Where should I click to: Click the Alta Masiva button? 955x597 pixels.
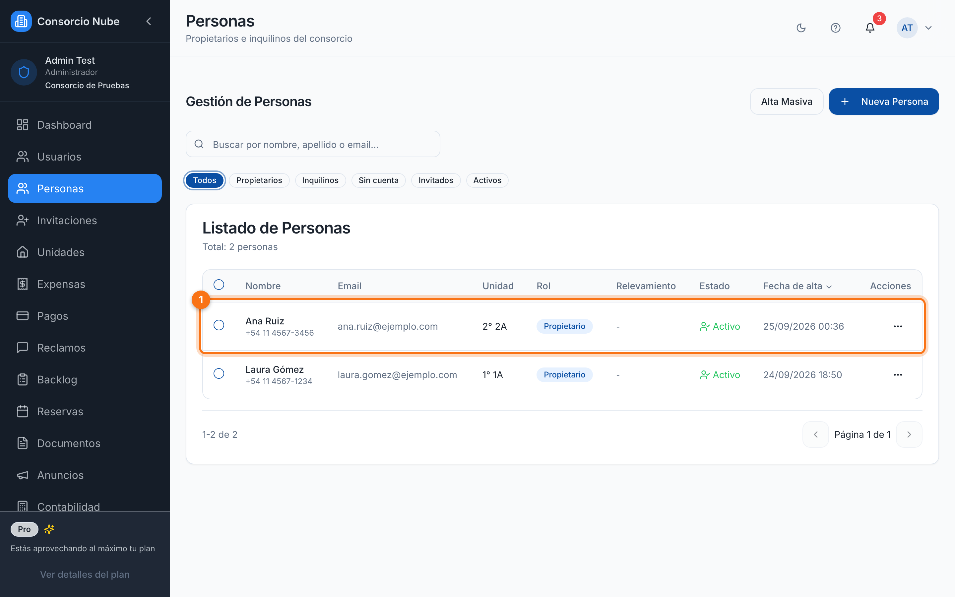pyautogui.click(x=787, y=101)
